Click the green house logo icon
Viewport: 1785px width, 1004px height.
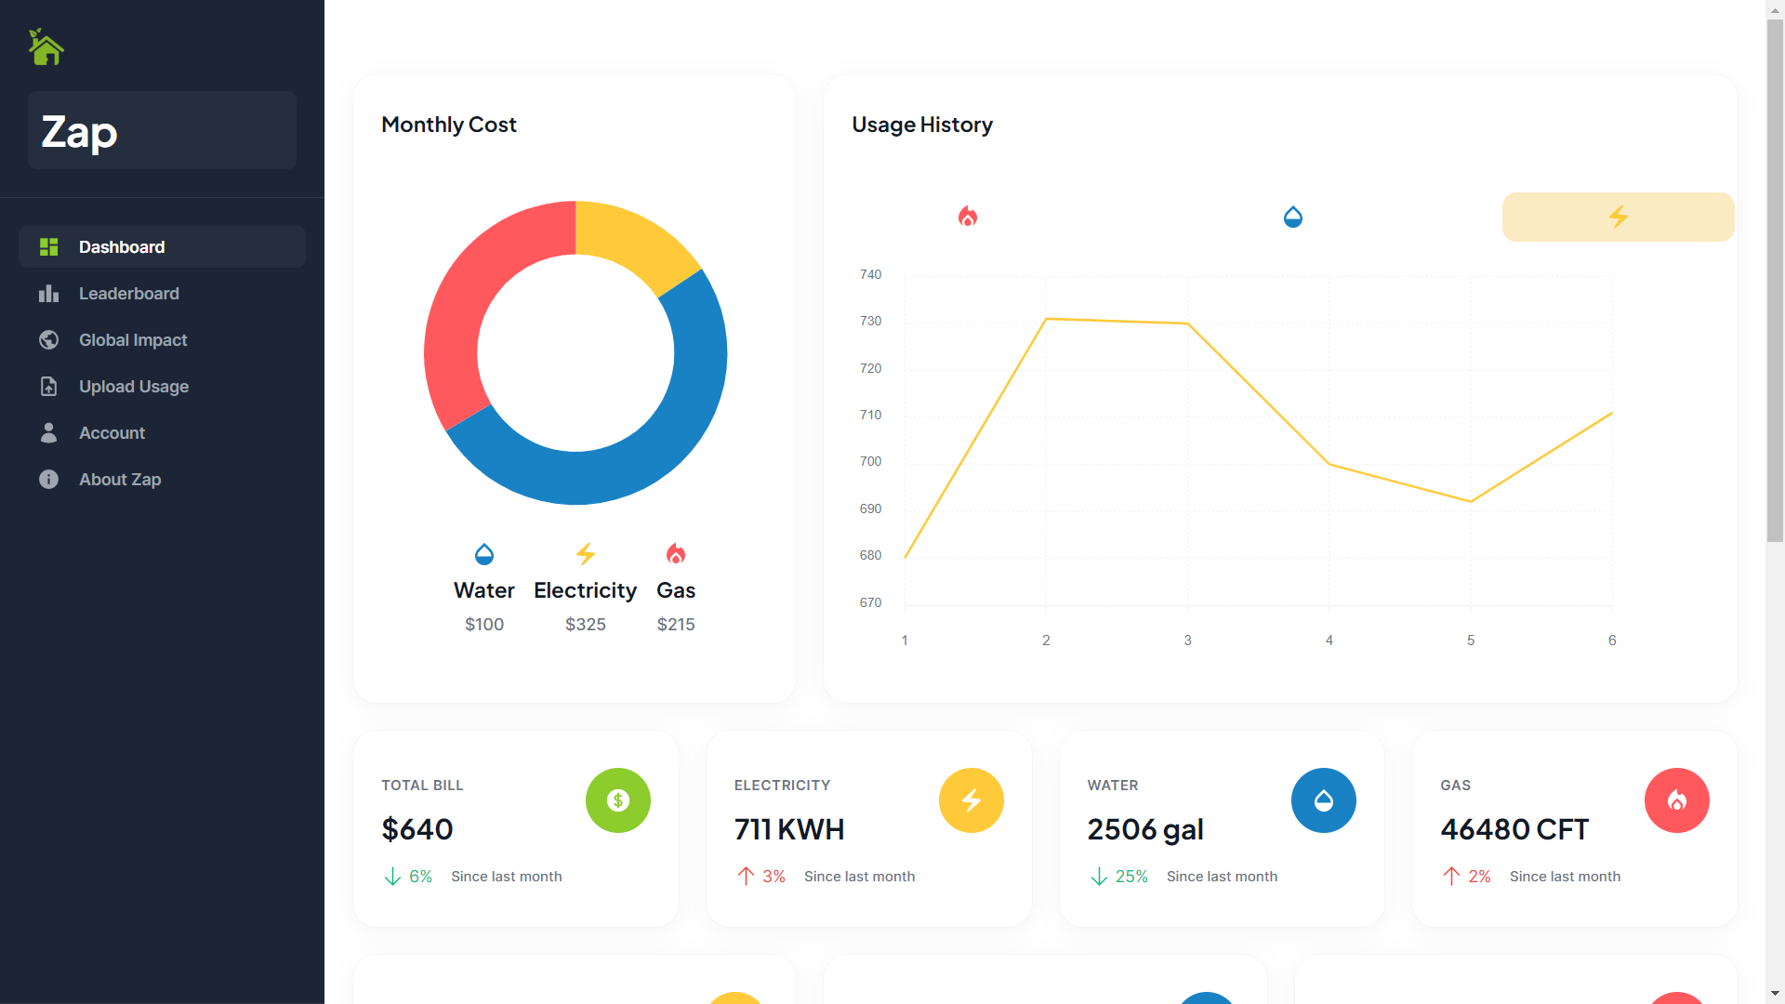(x=46, y=46)
